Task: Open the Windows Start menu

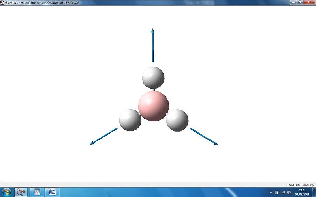Action: tap(7, 192)
